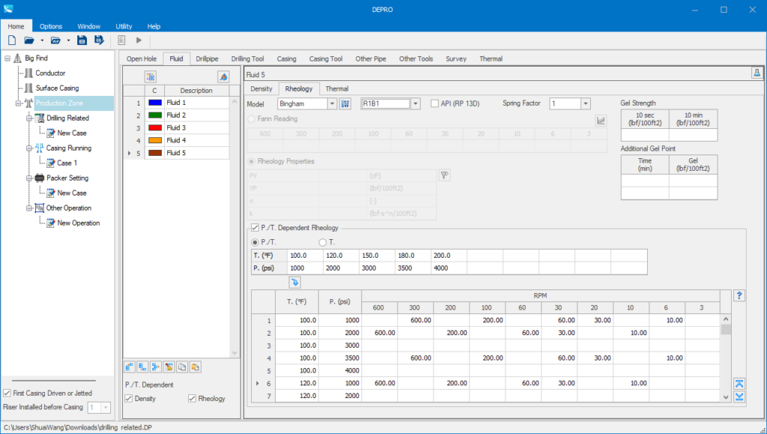767x434 pixels.
Task: Click the chart icon beside Fann Reading
Action: coord(601,121)
